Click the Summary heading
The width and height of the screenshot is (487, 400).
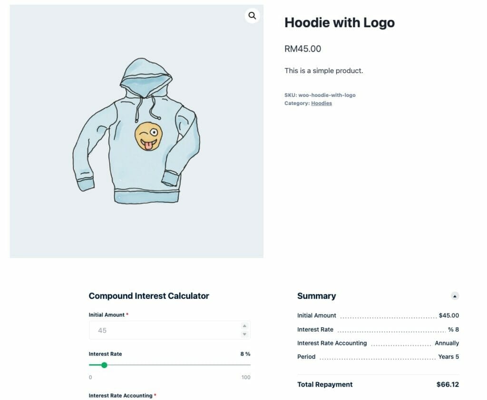point(317,295)
